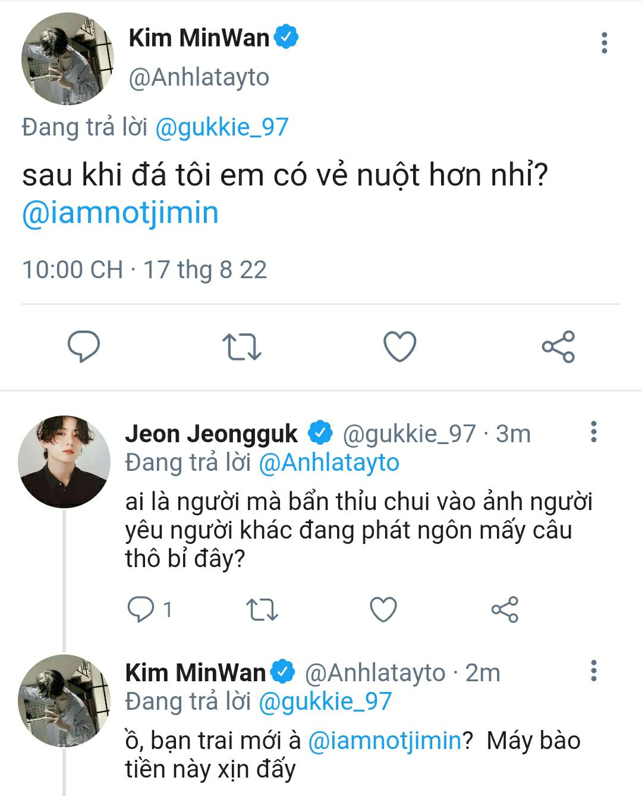Tap the blue verified badge beside Jeon Jeongguk
This screenshot has height=796, width=642.
click(321, 433)
